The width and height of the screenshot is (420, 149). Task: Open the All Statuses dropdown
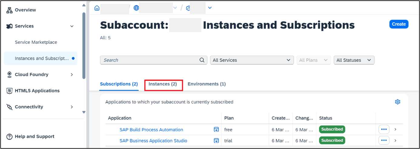click(x=354, y=60)
